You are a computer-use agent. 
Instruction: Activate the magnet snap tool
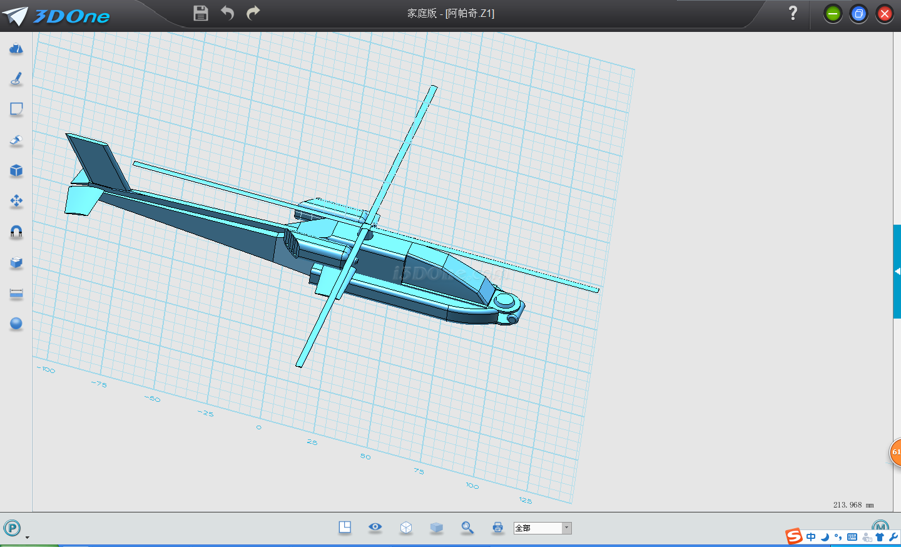pyautogui.click(x=16, y=232)
